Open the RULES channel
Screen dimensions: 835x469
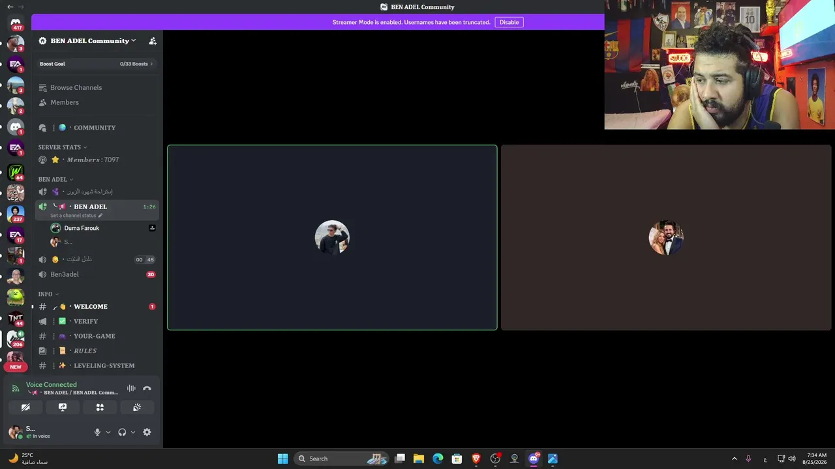[x=97, y=350]
